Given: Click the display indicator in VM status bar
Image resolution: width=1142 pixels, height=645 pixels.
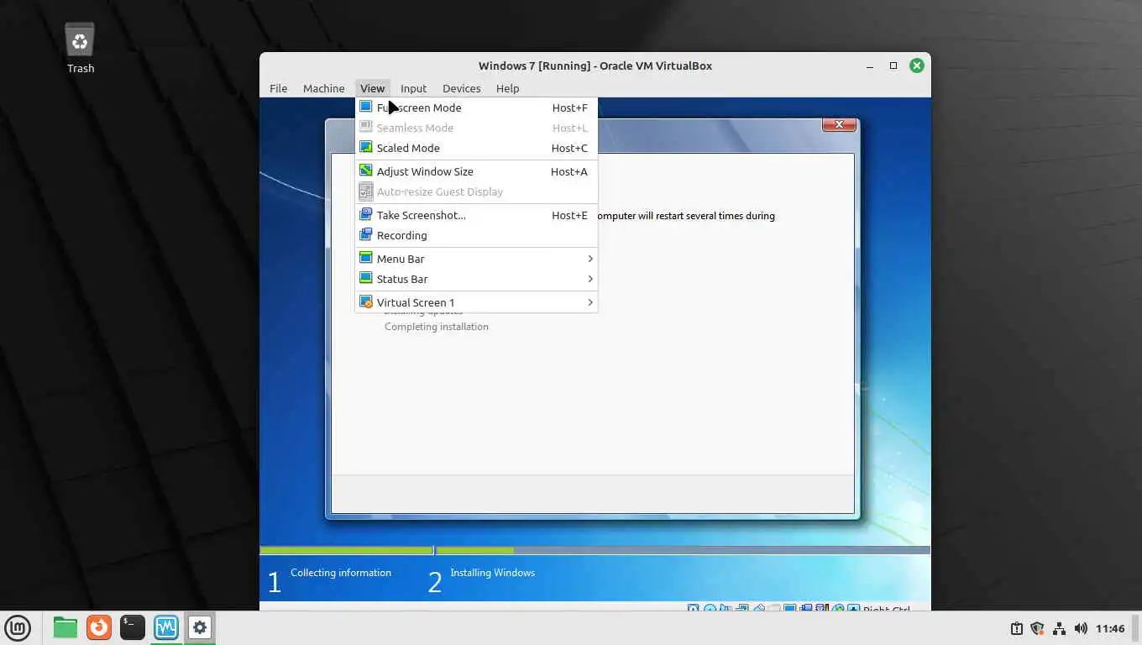Looking at the screenshot, I should pos(789,609).
